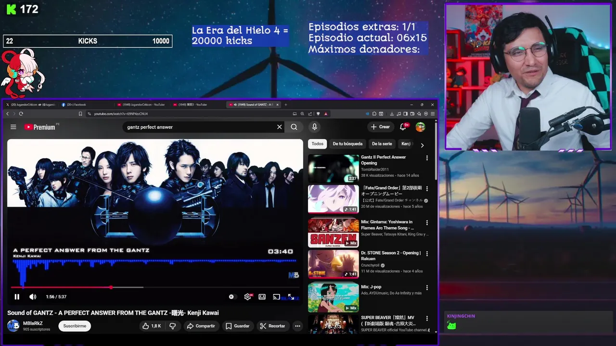Click the Suscribirme button
616x346 pixels.
(75, 326)
